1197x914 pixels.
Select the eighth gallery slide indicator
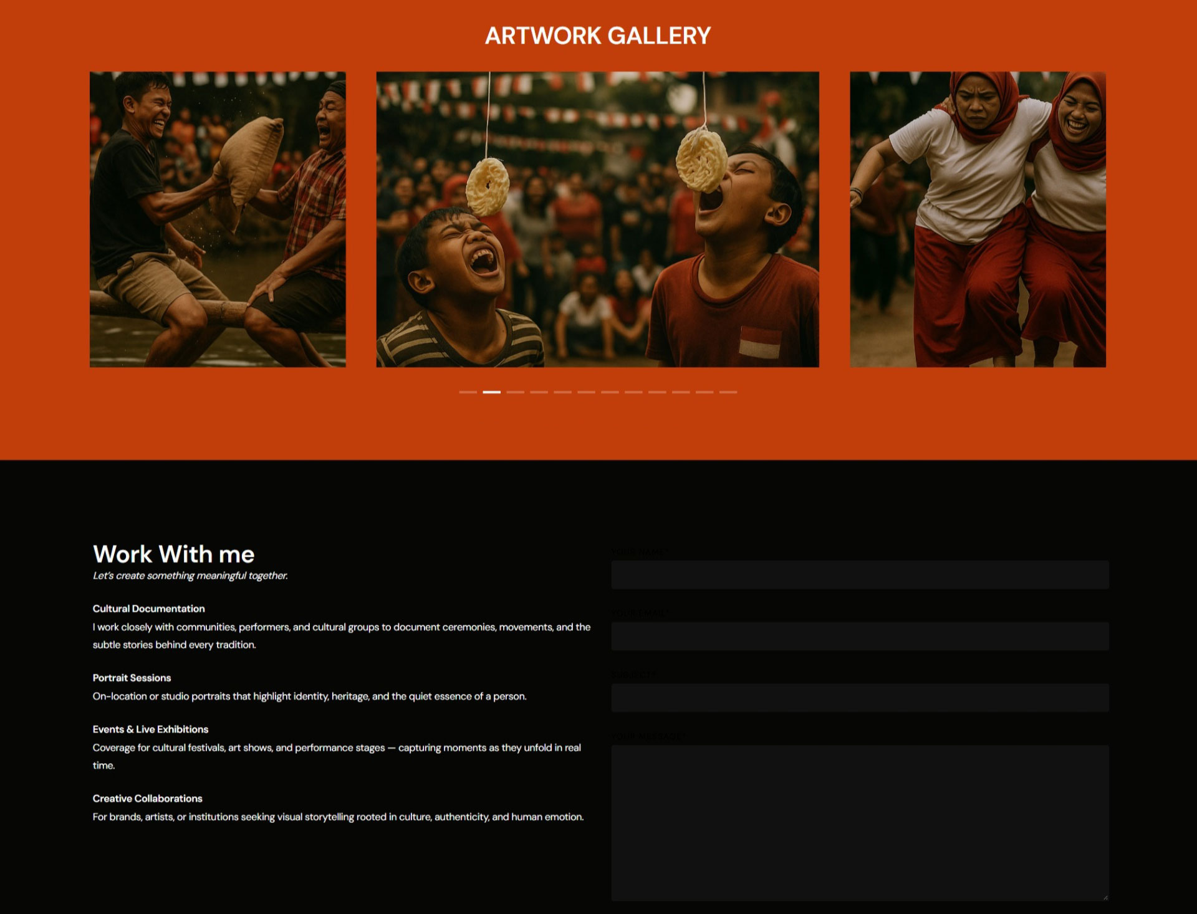click(x=633, y=392)
